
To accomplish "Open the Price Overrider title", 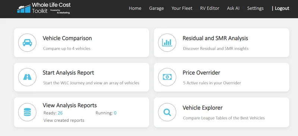I will 202,73.
